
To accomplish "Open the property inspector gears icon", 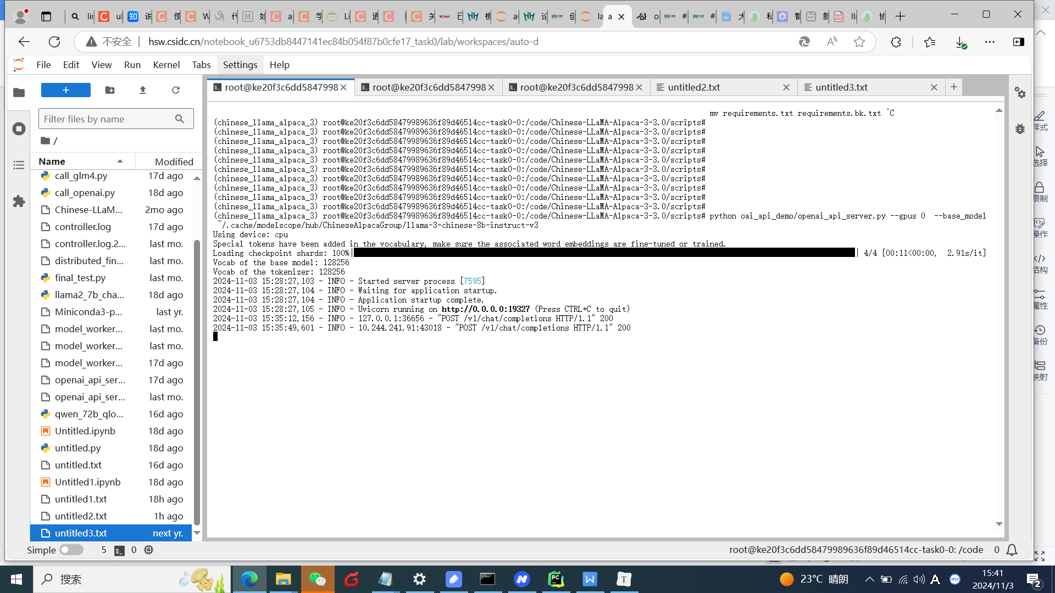I will pos(1020,93).
